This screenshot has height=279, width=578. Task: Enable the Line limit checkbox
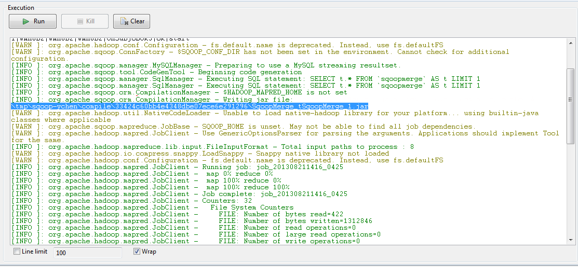(17, 252)
